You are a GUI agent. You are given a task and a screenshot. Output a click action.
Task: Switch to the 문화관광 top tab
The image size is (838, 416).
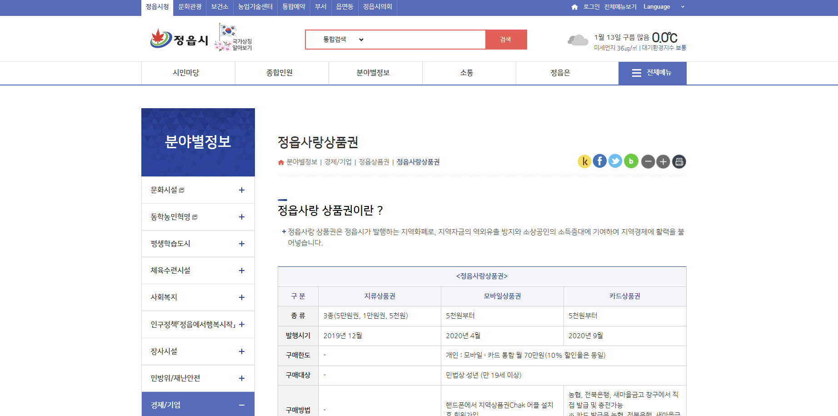(190, 7)
